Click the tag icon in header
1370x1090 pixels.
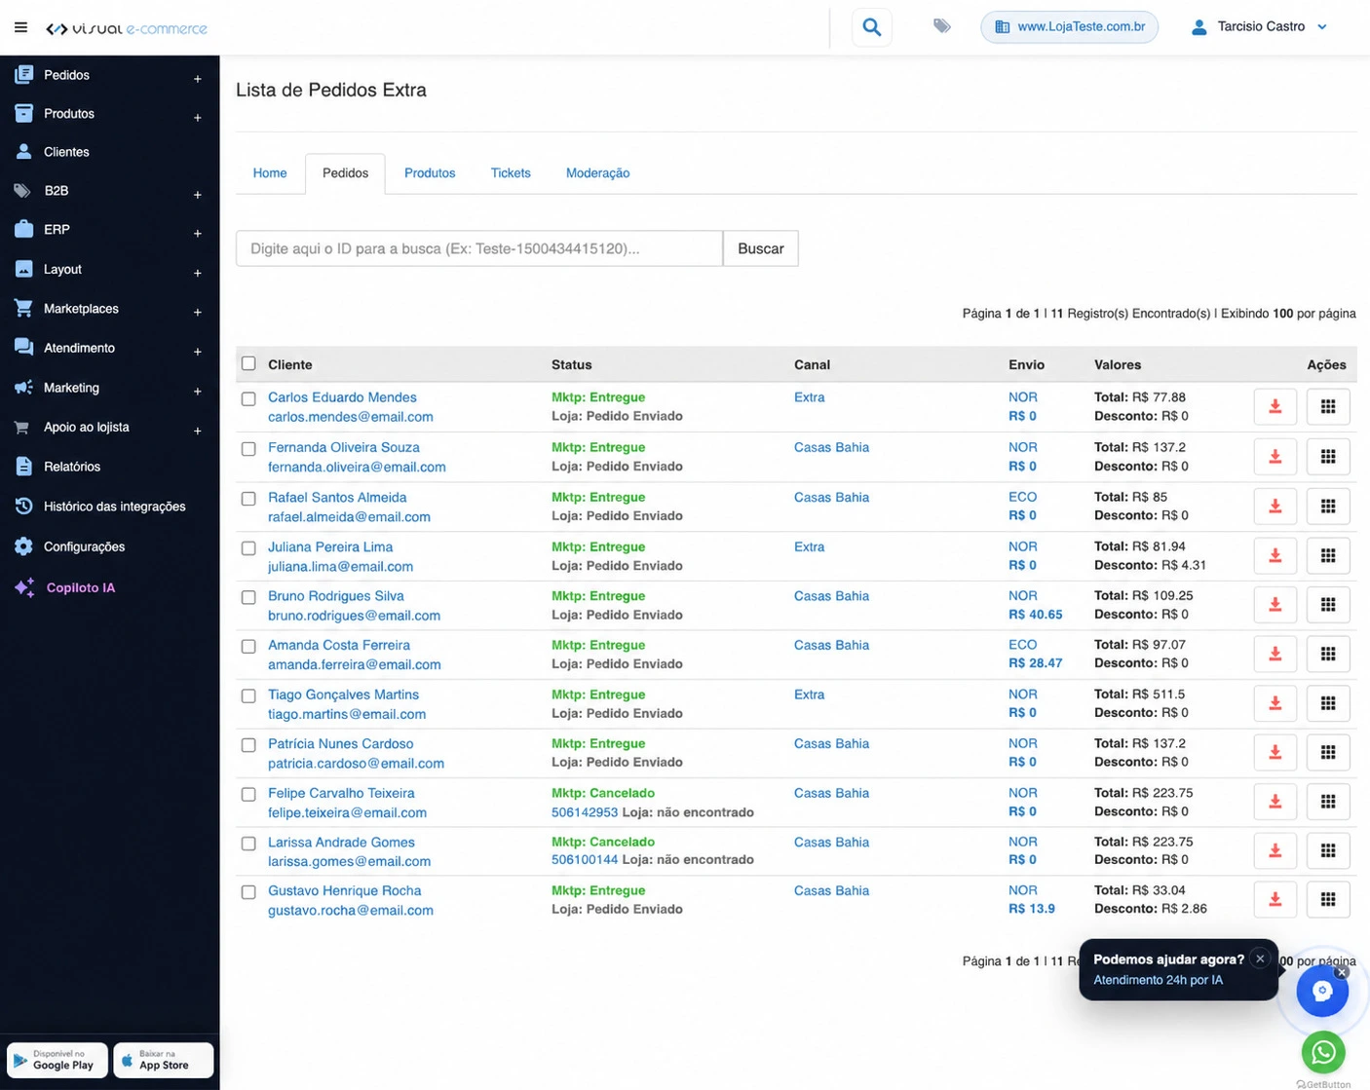[x=941, y=26]
